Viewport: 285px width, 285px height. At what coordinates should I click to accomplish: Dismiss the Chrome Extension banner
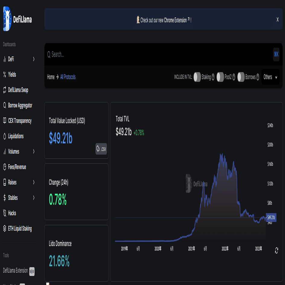coord(277,20)
